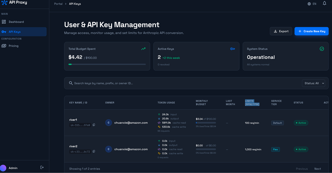The width and height of the screenshot is (332, 173).
Task: Click the Export button
Action: pyautogui.click(x=281, y=31)
